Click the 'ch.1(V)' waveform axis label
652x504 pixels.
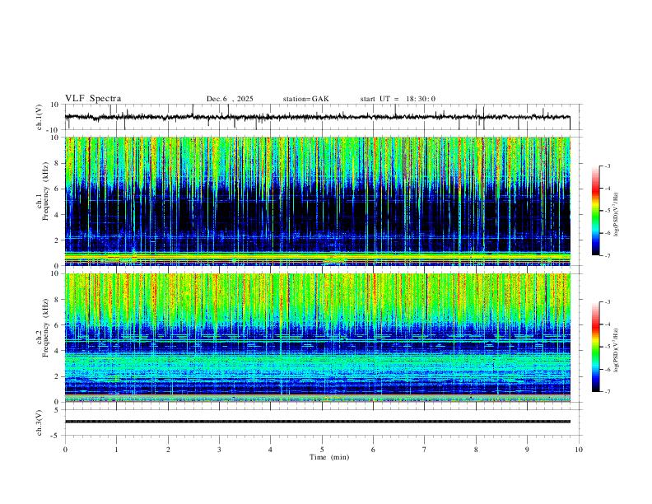pos(40,117)
